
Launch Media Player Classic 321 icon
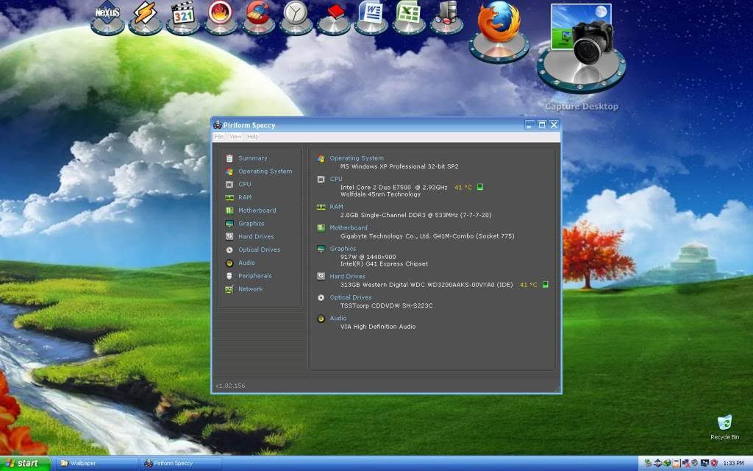pyautogui.click(x=183, y=15)
